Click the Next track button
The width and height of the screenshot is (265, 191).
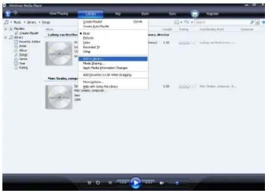148,183
